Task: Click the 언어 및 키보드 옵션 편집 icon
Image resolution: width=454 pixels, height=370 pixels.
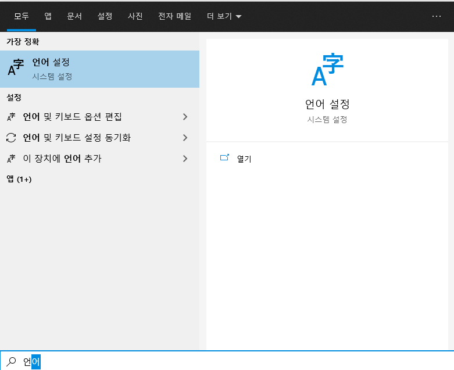Action: (x=11, y=117)
